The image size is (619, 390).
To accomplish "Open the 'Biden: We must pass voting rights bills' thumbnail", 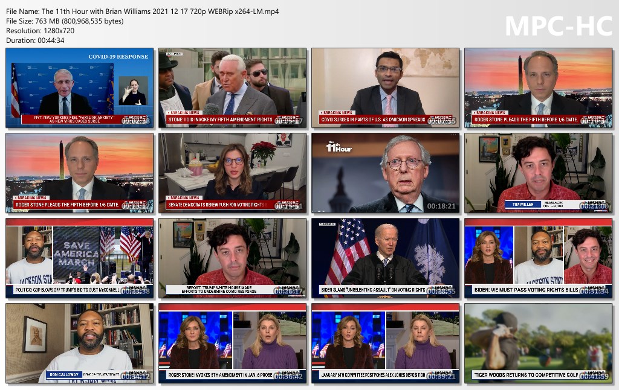I will pyautogui.click(x=538, y=258).
